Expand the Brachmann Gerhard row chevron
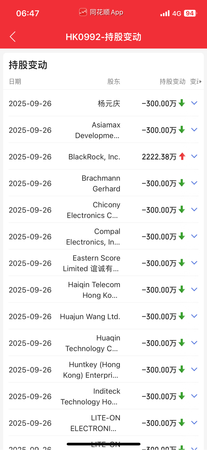The width and height of the screenshot is (207, 450). tap(194, 183)
